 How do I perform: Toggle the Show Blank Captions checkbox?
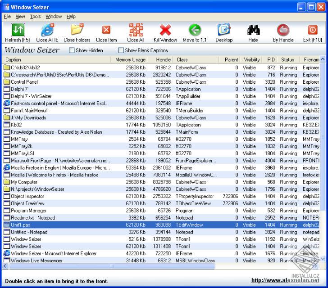(121, 50)
